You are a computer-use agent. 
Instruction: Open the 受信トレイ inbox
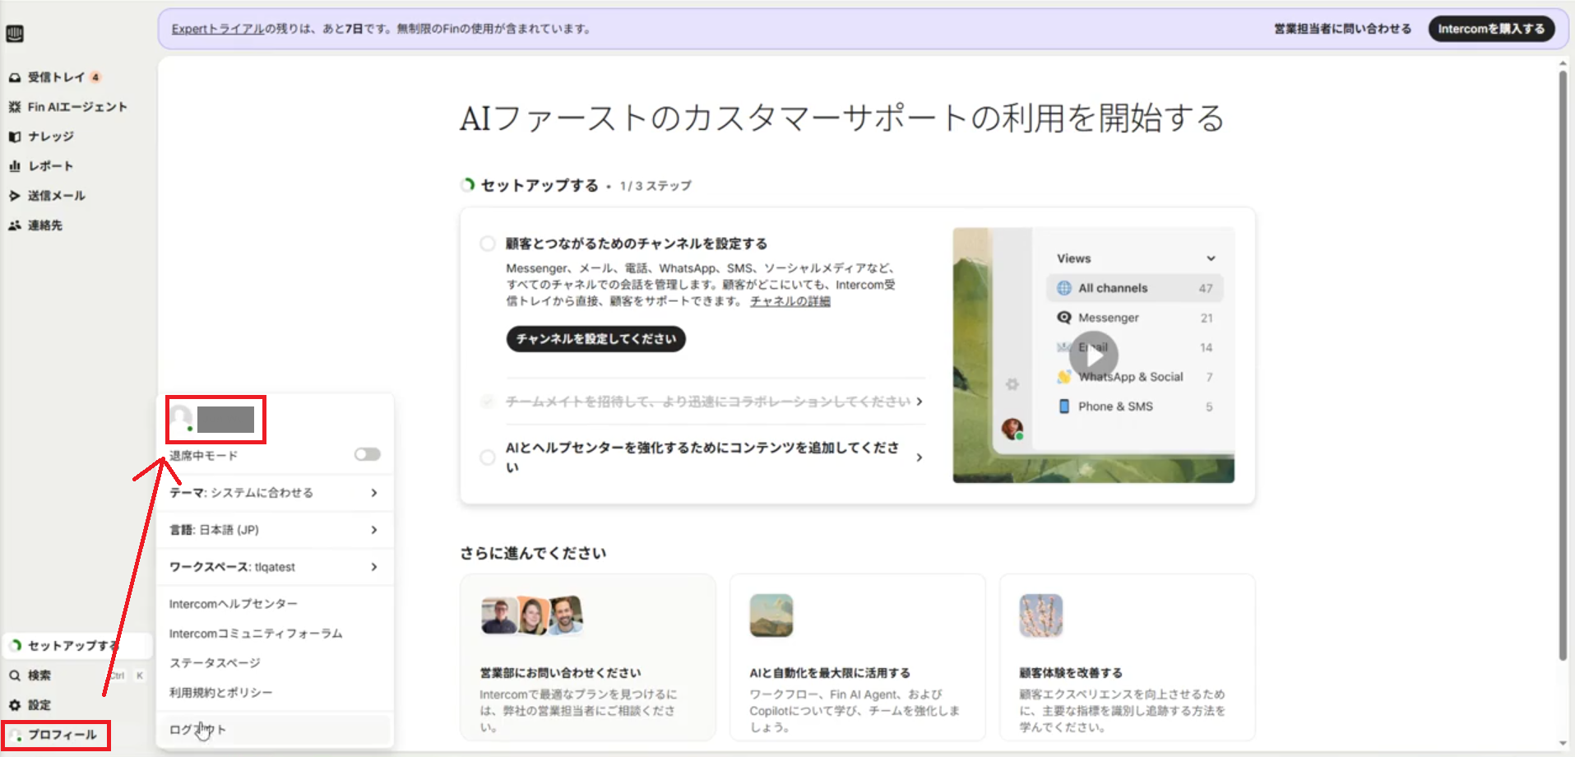pos(54,77)
